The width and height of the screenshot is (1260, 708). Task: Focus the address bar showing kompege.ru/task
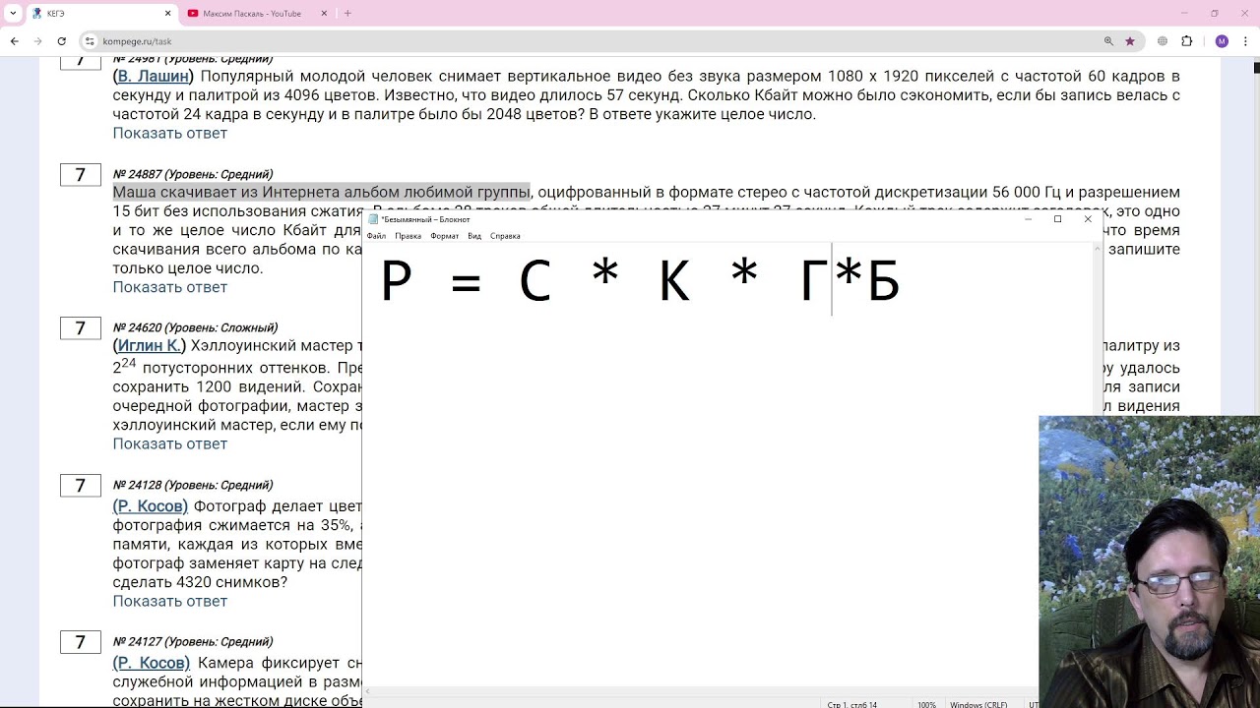coord(591,41)
